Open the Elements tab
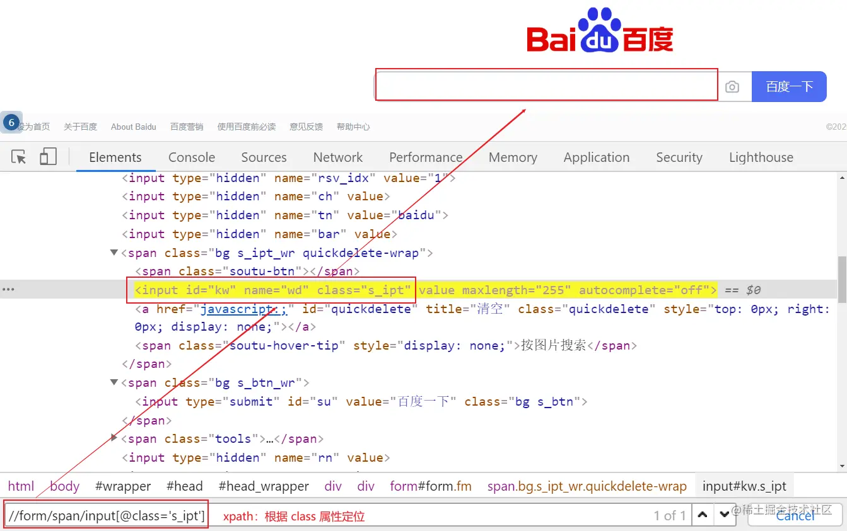This screenshot has width=847, height=531. (115, 157)
